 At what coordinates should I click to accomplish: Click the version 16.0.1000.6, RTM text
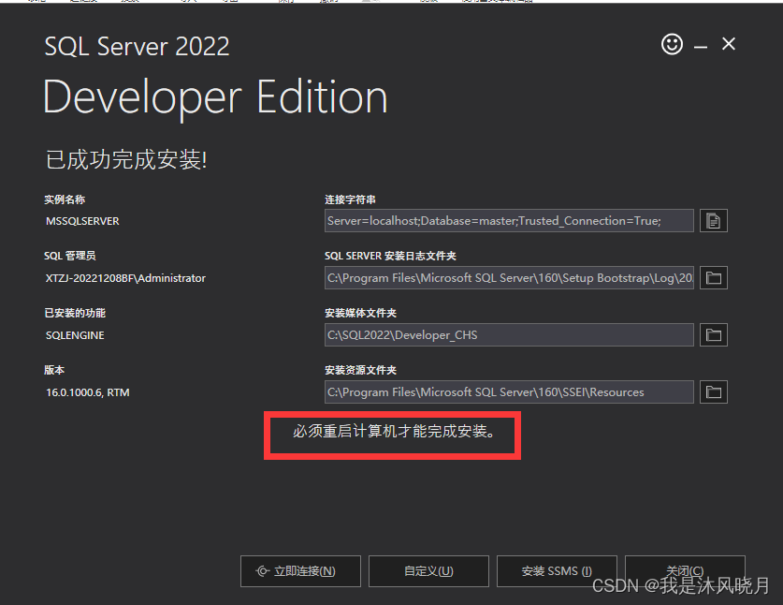(x=88, y=392)
